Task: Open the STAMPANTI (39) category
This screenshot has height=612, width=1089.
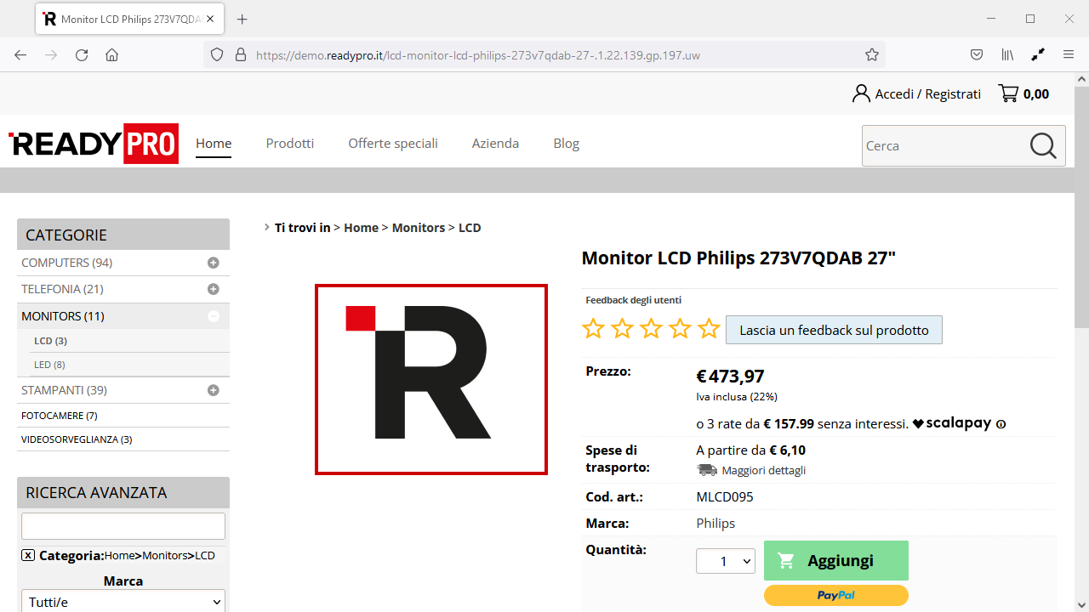Action: 64,390
